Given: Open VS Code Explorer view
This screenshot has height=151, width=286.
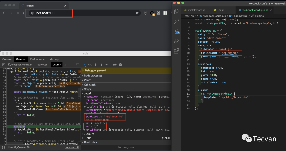Looking at the screenshot, I should 177,11.
